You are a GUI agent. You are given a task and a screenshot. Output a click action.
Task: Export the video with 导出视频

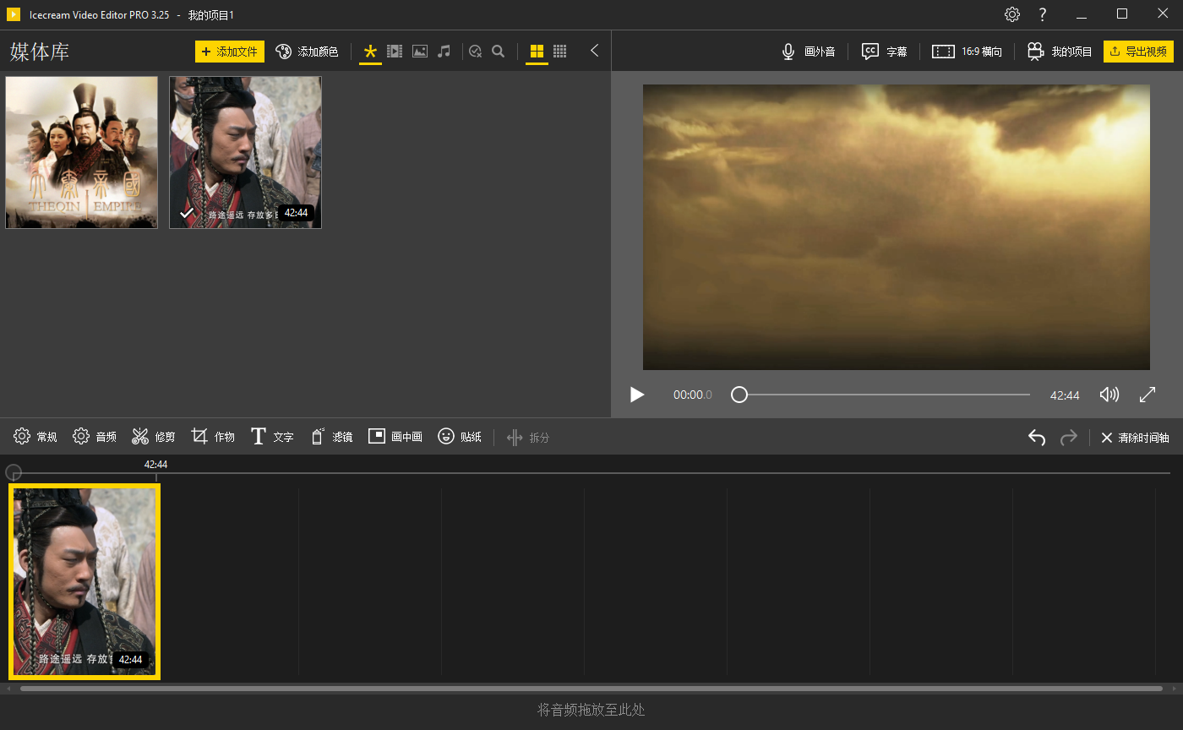pos(1138,51)
